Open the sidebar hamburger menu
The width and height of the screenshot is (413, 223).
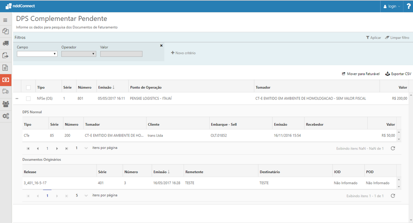pos(5,20)
